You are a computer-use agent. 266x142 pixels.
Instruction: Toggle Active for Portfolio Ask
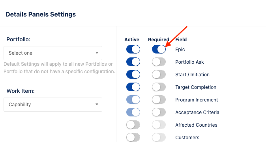pos(133,62)
